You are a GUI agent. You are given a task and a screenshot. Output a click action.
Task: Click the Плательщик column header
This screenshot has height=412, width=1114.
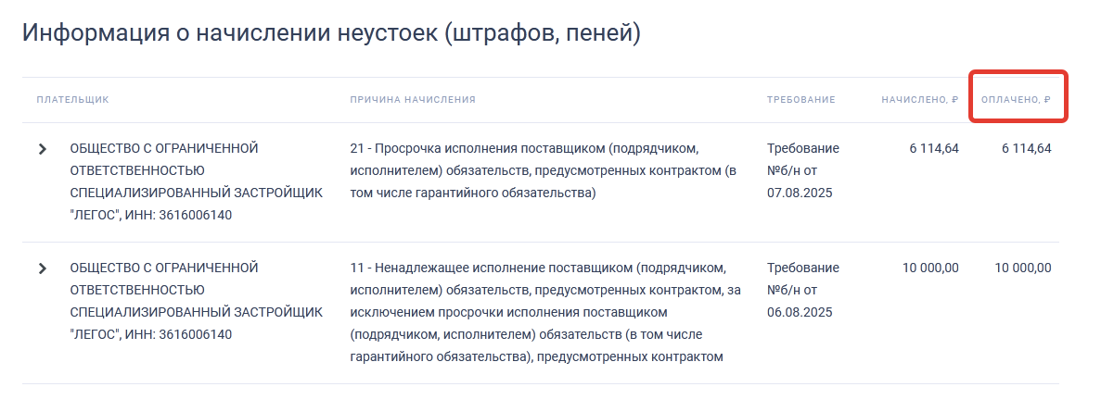point(73,99)
